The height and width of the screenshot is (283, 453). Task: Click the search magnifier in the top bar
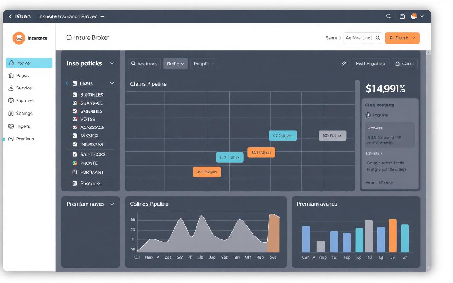tap(388, 16)
